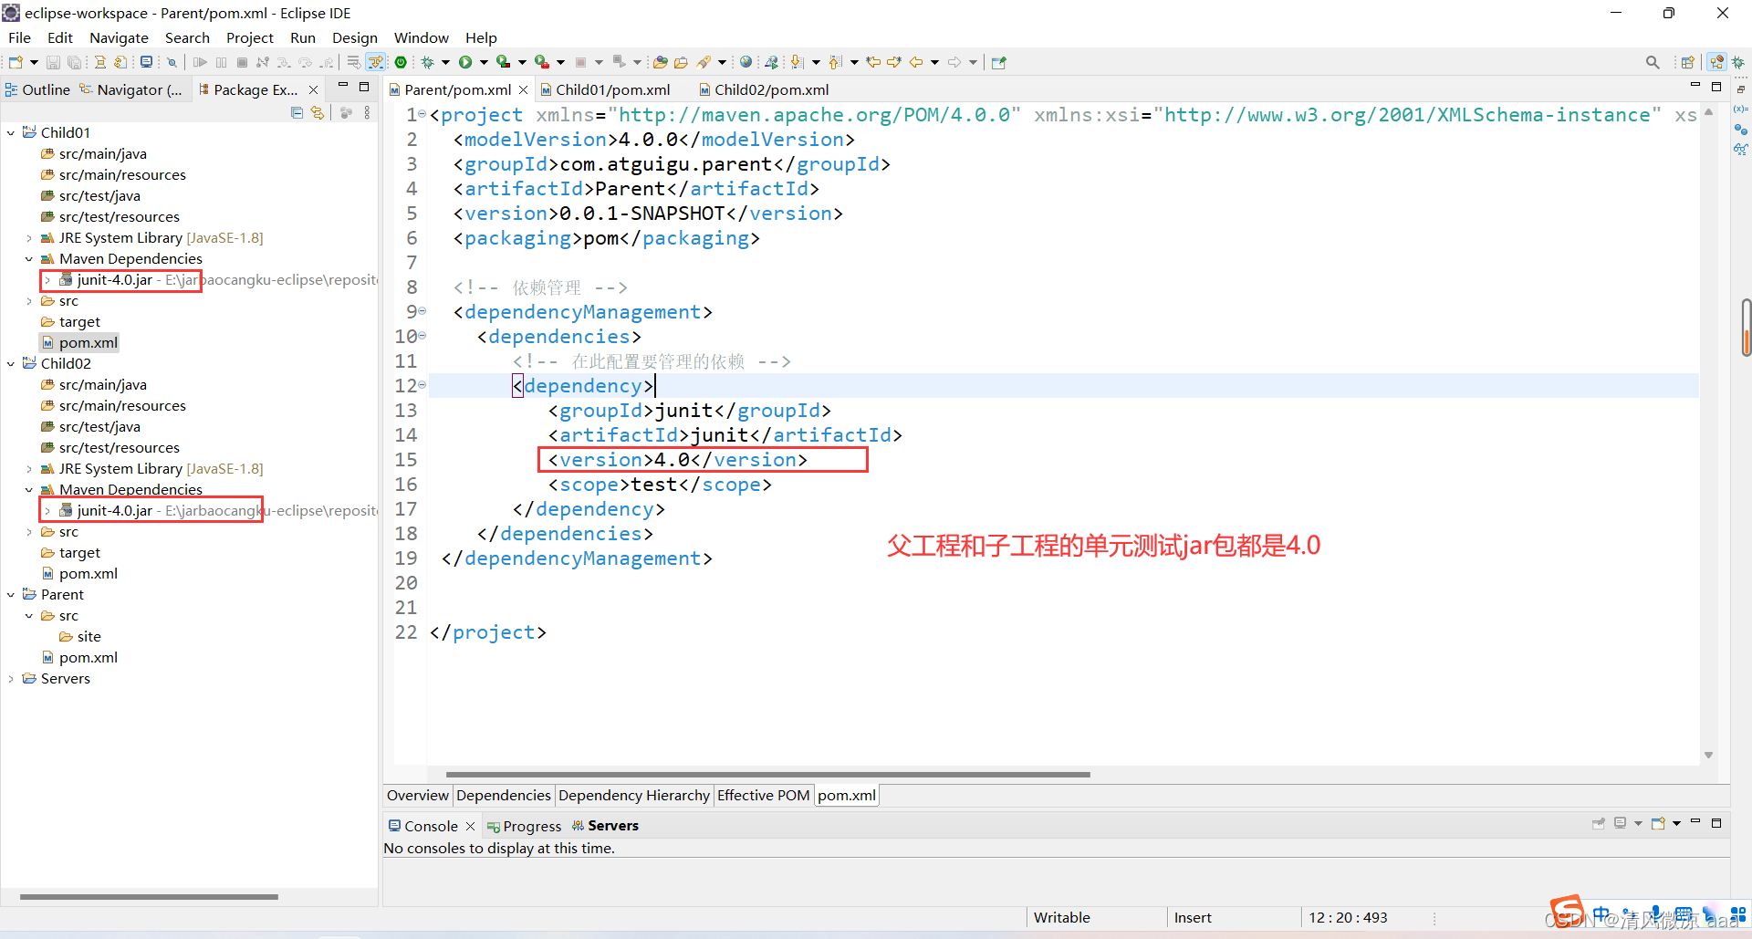The height and width of the screenshot is (939, 1752).
Task: Click the Run External Tools icon
Action: point(542,62)
